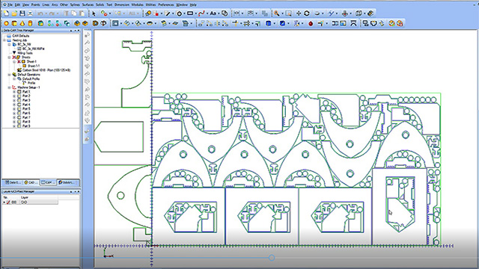Expand the Part 8 tree node
The width and height of the screenshot is (479, 269).
tap(14, 121)
